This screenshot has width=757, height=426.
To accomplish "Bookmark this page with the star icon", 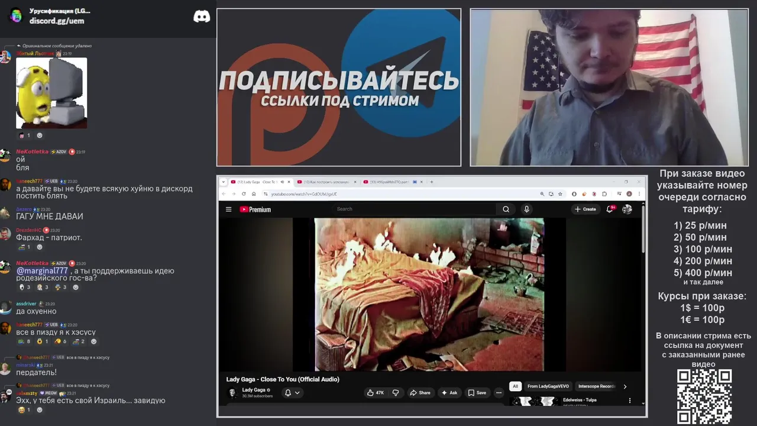I will coord(560,194).
